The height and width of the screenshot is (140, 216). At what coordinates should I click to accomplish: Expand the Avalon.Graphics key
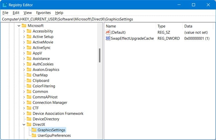[24, 70]
